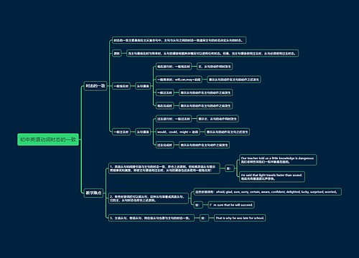This screenshot has height=258, width=359.
Task: Select the adjective list starting with afraid, glad
Action: pos(268,192)
